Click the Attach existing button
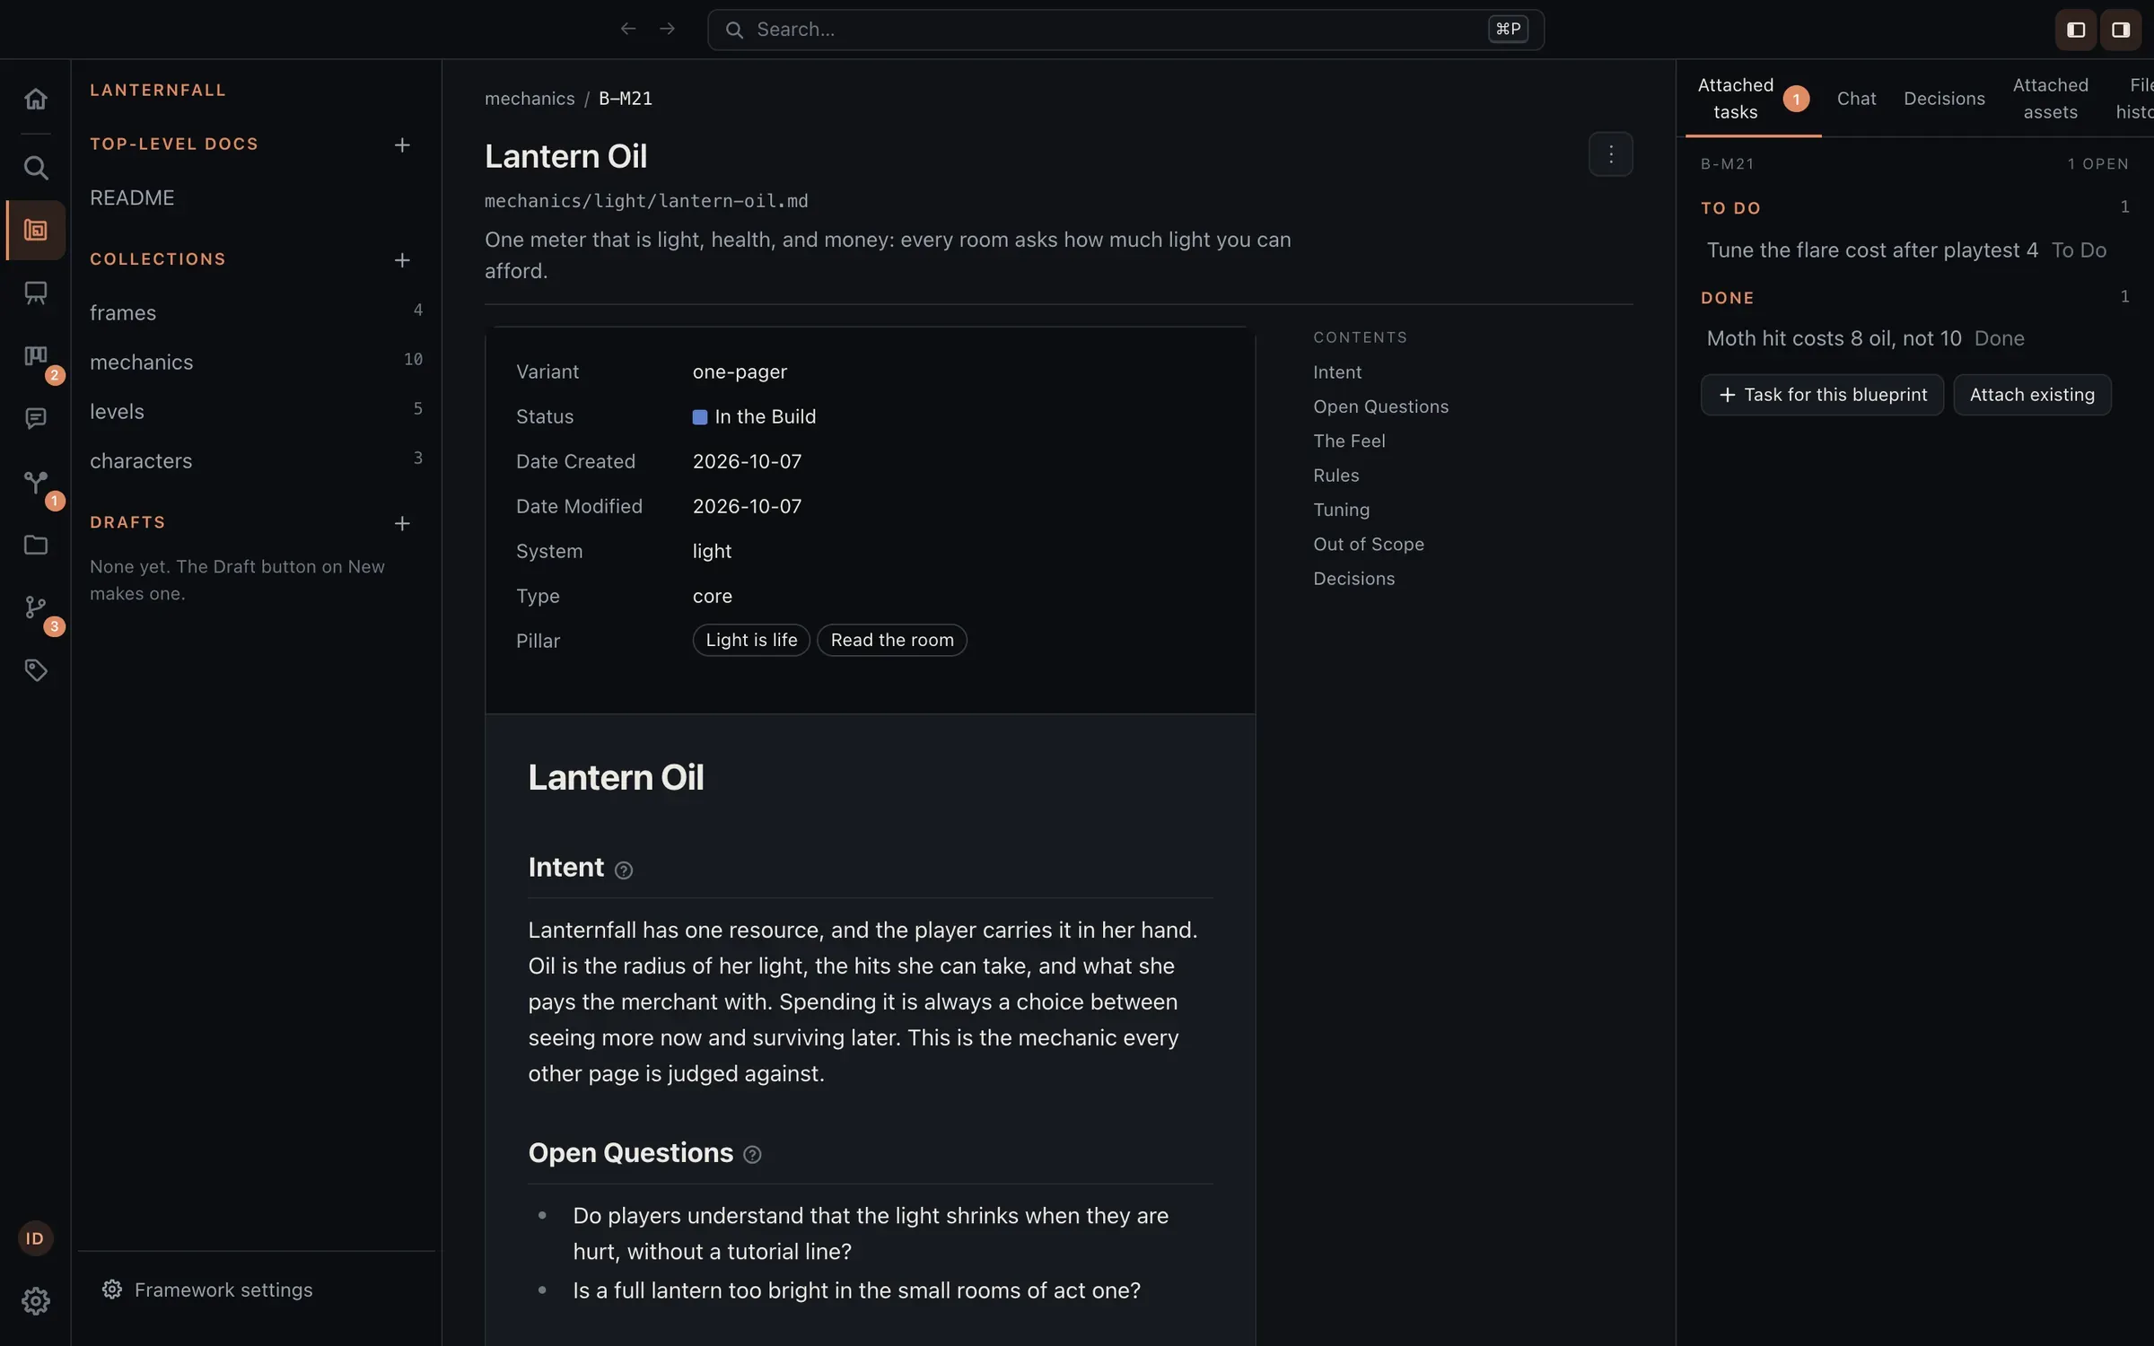Screen dimensions: 2154x1346 [x=2032, y=395]
